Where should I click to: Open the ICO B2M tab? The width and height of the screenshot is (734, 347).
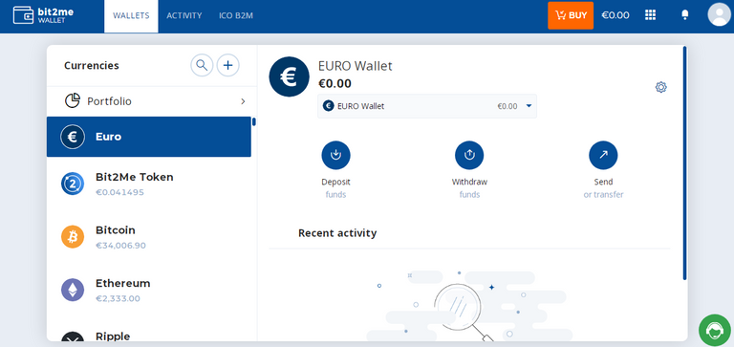pos(236,15)
